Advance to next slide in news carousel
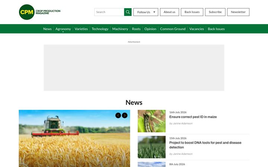The height and width of the screenshot is (167, 268). coord(125,115)
